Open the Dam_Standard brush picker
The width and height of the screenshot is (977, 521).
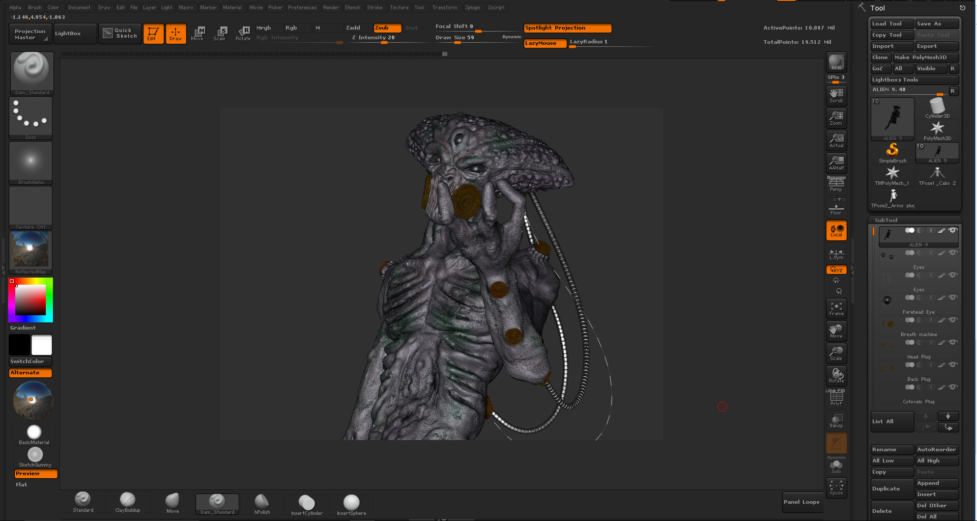32,73
